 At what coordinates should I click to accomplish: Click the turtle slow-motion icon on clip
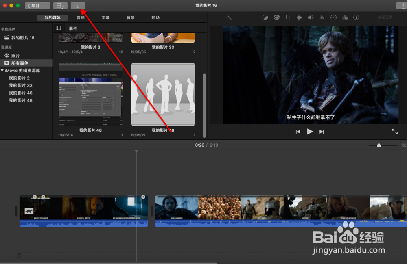29,211
